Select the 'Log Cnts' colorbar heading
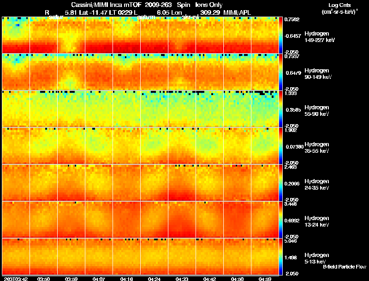This screenshot has width=369, height=281. [339, 5]
